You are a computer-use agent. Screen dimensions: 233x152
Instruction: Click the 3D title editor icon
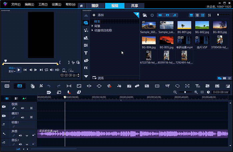point(198,86)
